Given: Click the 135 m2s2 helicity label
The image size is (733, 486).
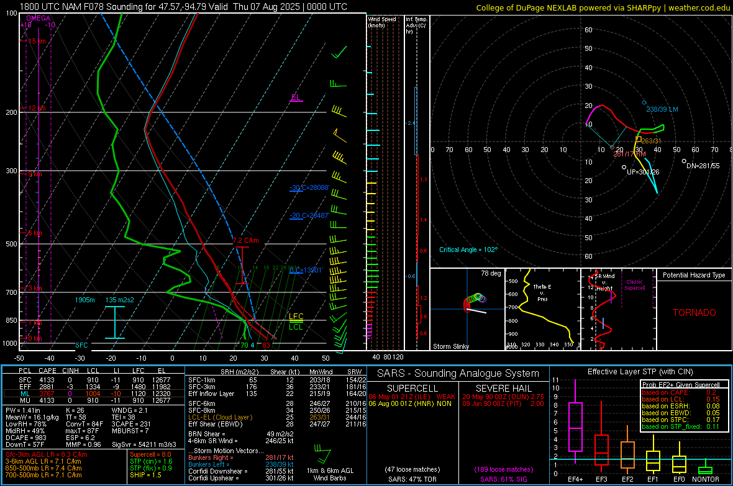Looking at the screenshot, I should point(120,300).
